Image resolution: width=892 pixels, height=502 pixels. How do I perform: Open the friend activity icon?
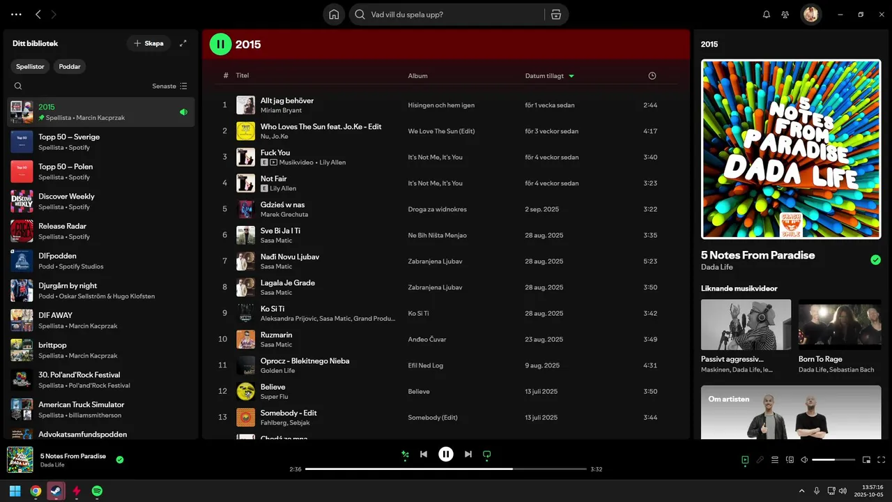[x=785, y=14]
